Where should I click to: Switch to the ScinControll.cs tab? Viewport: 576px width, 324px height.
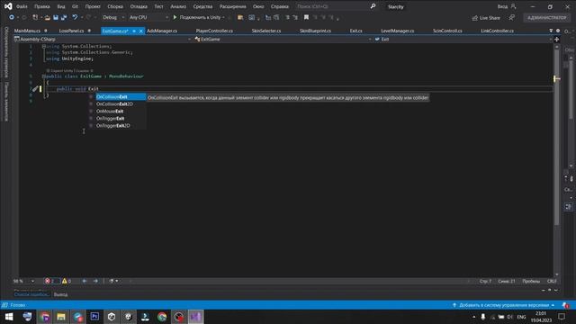[447, 31]
